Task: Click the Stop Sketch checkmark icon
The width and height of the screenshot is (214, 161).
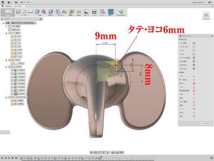Action: (121, 11)
